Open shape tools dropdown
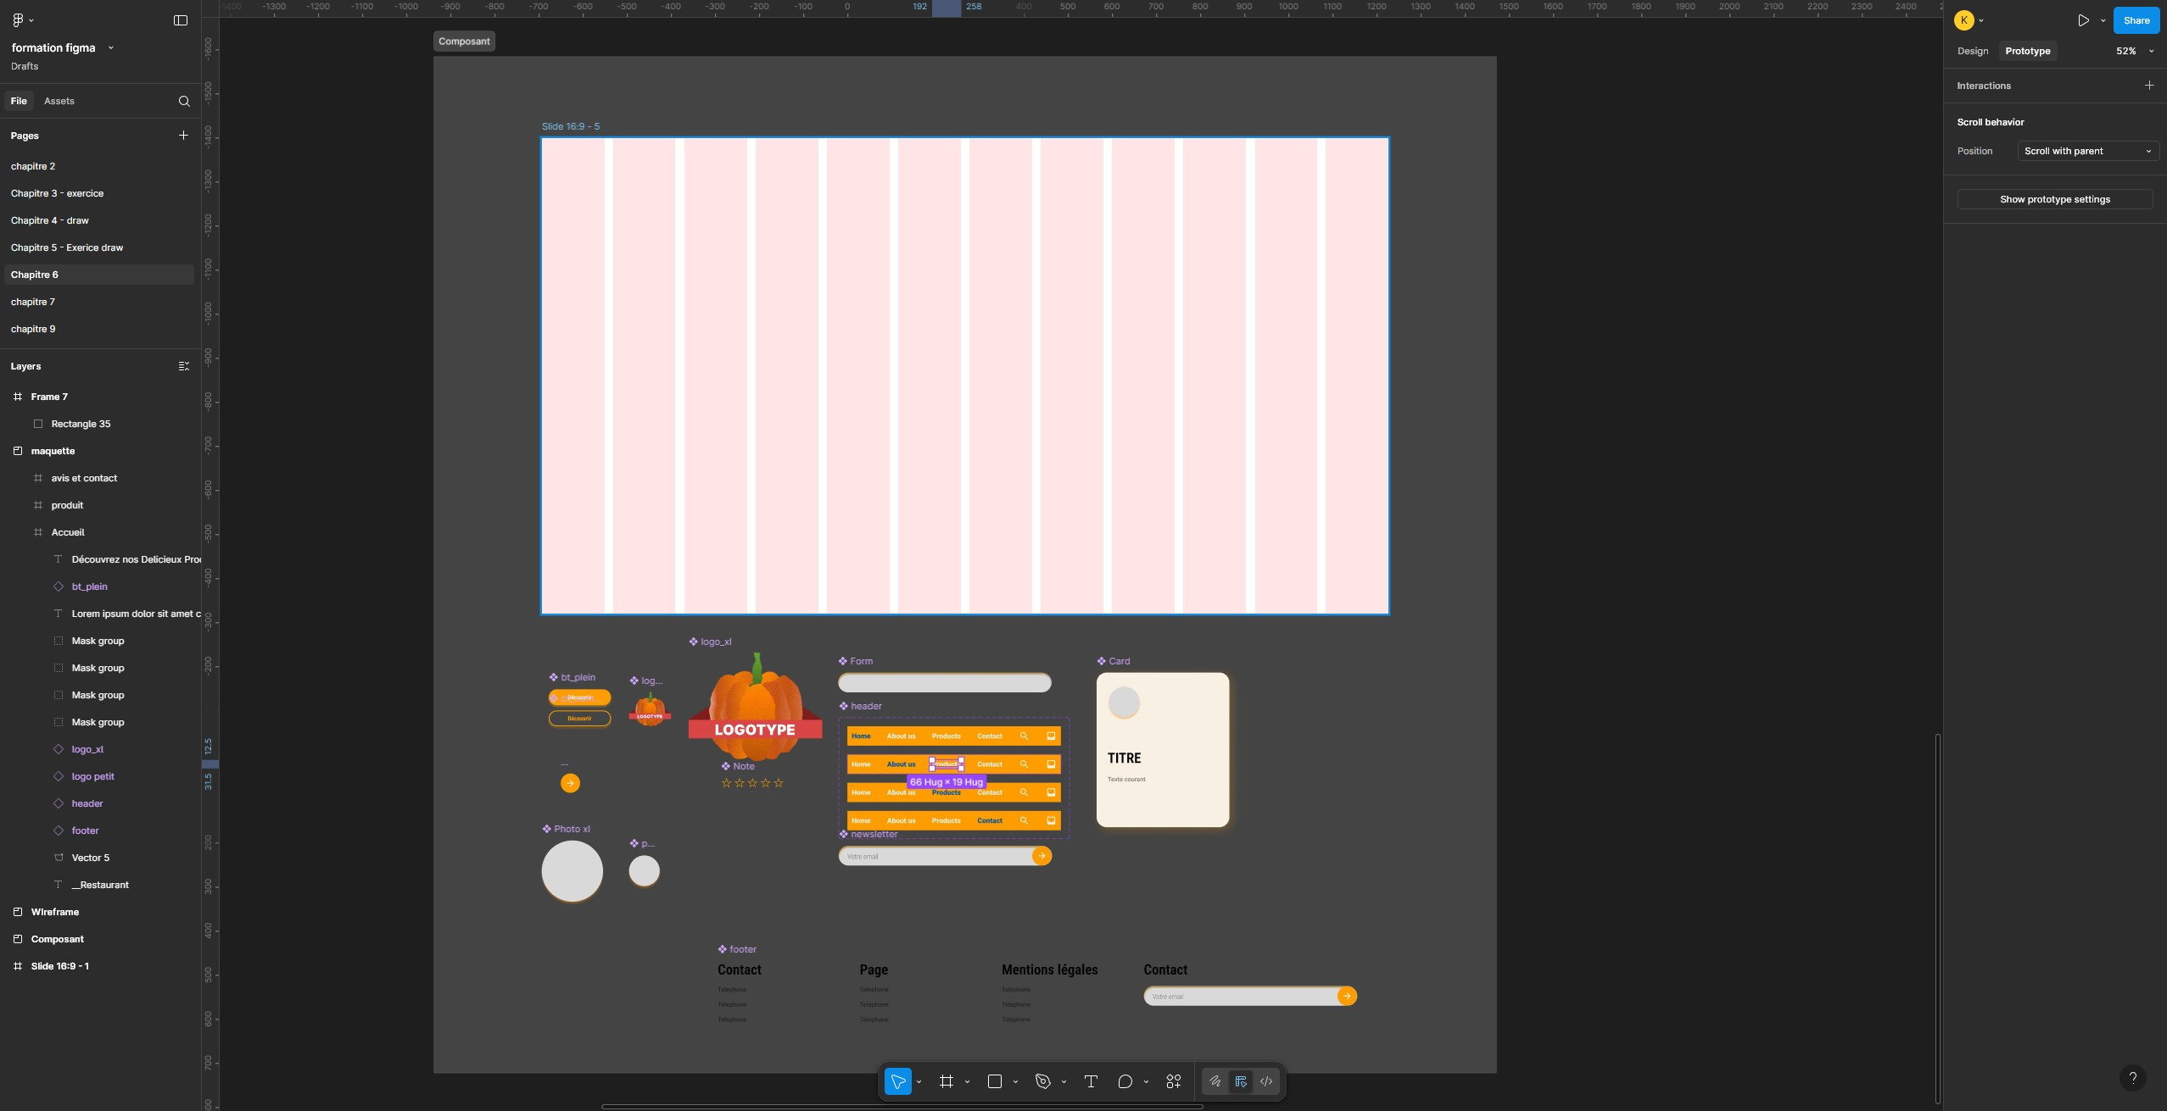2167x1111 pixels. click(x=1015, y=1082)
